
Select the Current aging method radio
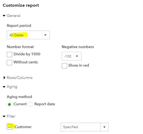[x=9, y=104]
